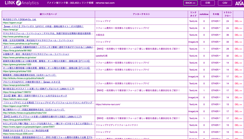Open the https://enepi.jp/ URL link
Viewport: 244px width, 139px height.
pos(11,30)
